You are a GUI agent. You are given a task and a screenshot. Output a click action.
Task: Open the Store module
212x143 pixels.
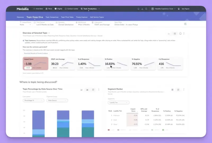pos(49,9)
